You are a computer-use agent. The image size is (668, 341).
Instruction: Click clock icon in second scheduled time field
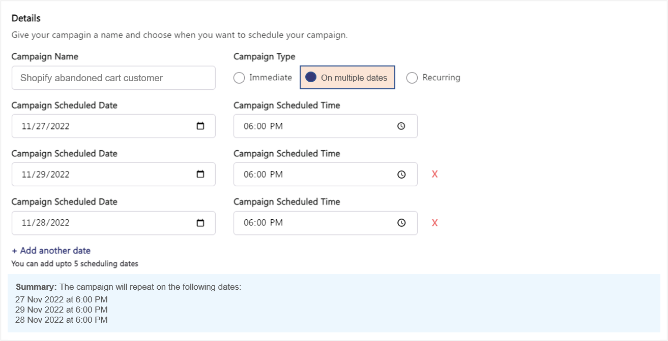point(401,175)
